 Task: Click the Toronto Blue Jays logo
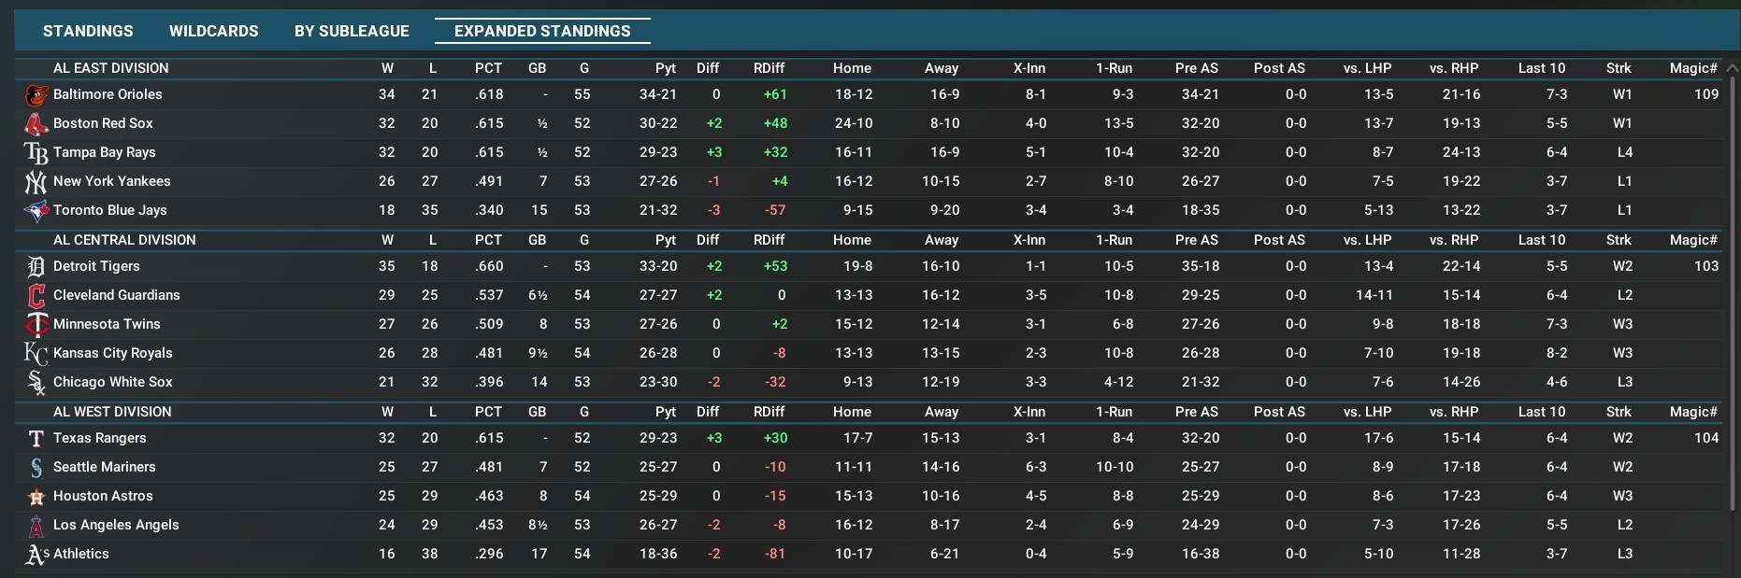coord(36,211)
